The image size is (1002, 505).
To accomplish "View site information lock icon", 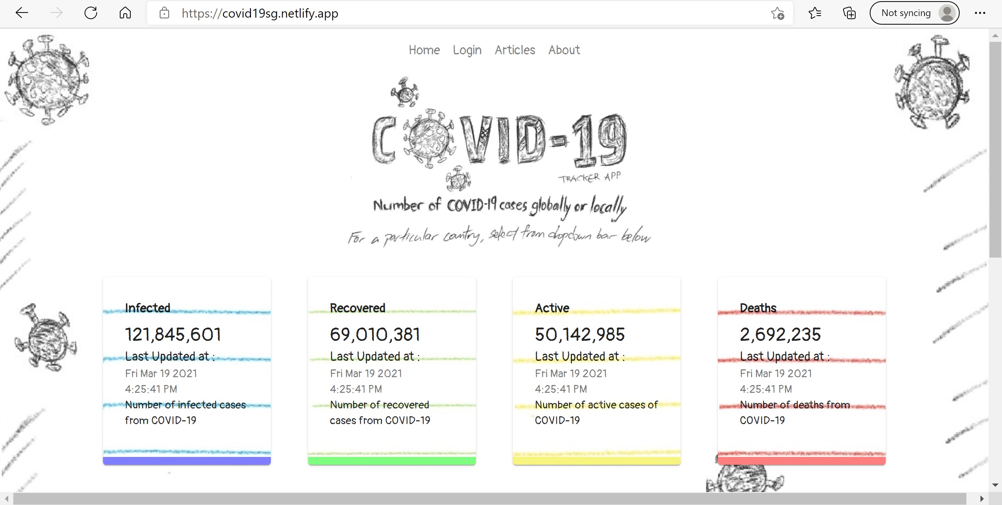I will (x=164, y=13).
